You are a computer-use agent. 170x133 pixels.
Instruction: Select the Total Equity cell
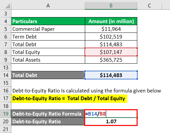(48, 52)
